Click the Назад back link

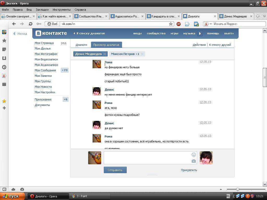[20, 34]
